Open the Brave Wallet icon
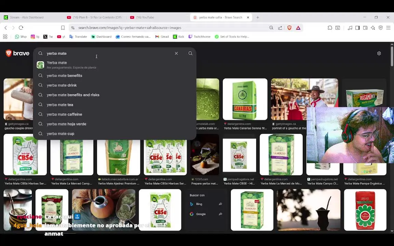The height and width of the screenshot is (246, 394). click(x=365, y=28)
